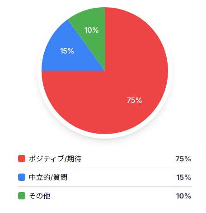Click the 75% label inside the pie
The image size is (206, 213).
pyautogui.click(x=134, y=100)
